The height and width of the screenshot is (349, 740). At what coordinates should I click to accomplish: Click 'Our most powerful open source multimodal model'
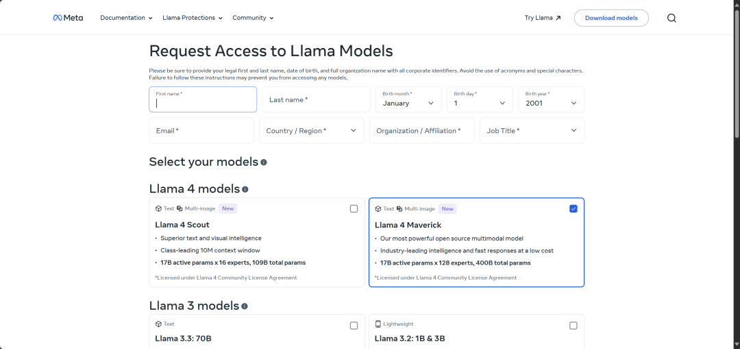[452, 239]
